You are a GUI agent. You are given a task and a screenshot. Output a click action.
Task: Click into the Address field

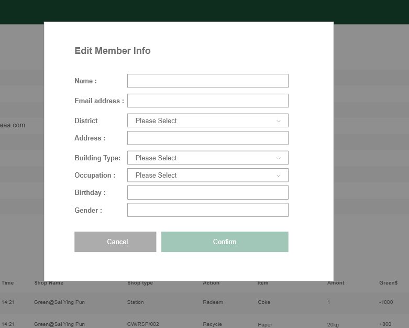click(x=207, y=138)
